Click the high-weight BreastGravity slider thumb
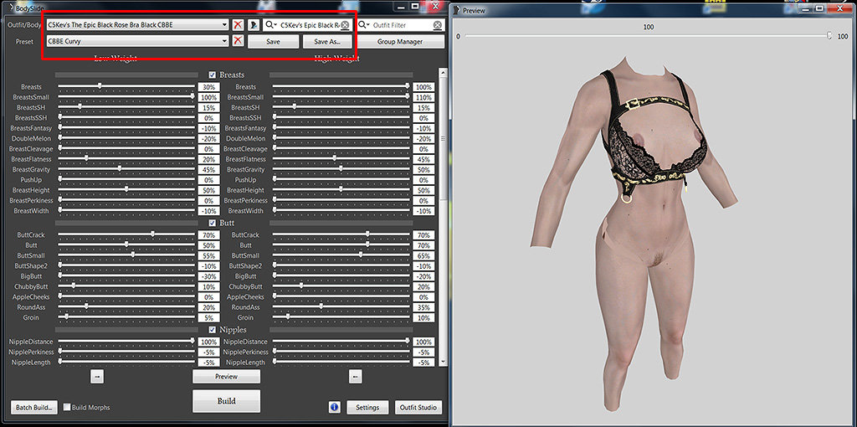Screen dimensions: 857x427 (341, 168)
